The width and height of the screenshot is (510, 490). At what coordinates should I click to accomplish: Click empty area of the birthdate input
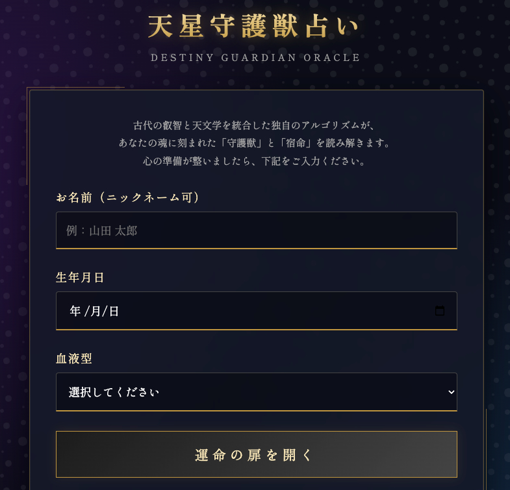273,312
